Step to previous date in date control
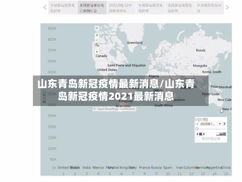242x182 pixels. [197, 124]
